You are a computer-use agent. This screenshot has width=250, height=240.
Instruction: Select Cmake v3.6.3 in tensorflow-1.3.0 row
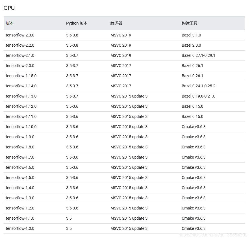tap(194, 198)
